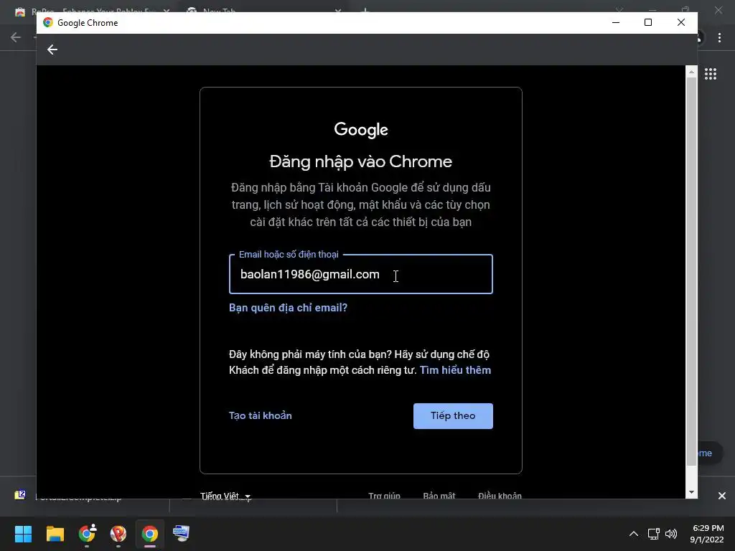Open 'Trợ giúp' footer link

(x=384, y=496)
